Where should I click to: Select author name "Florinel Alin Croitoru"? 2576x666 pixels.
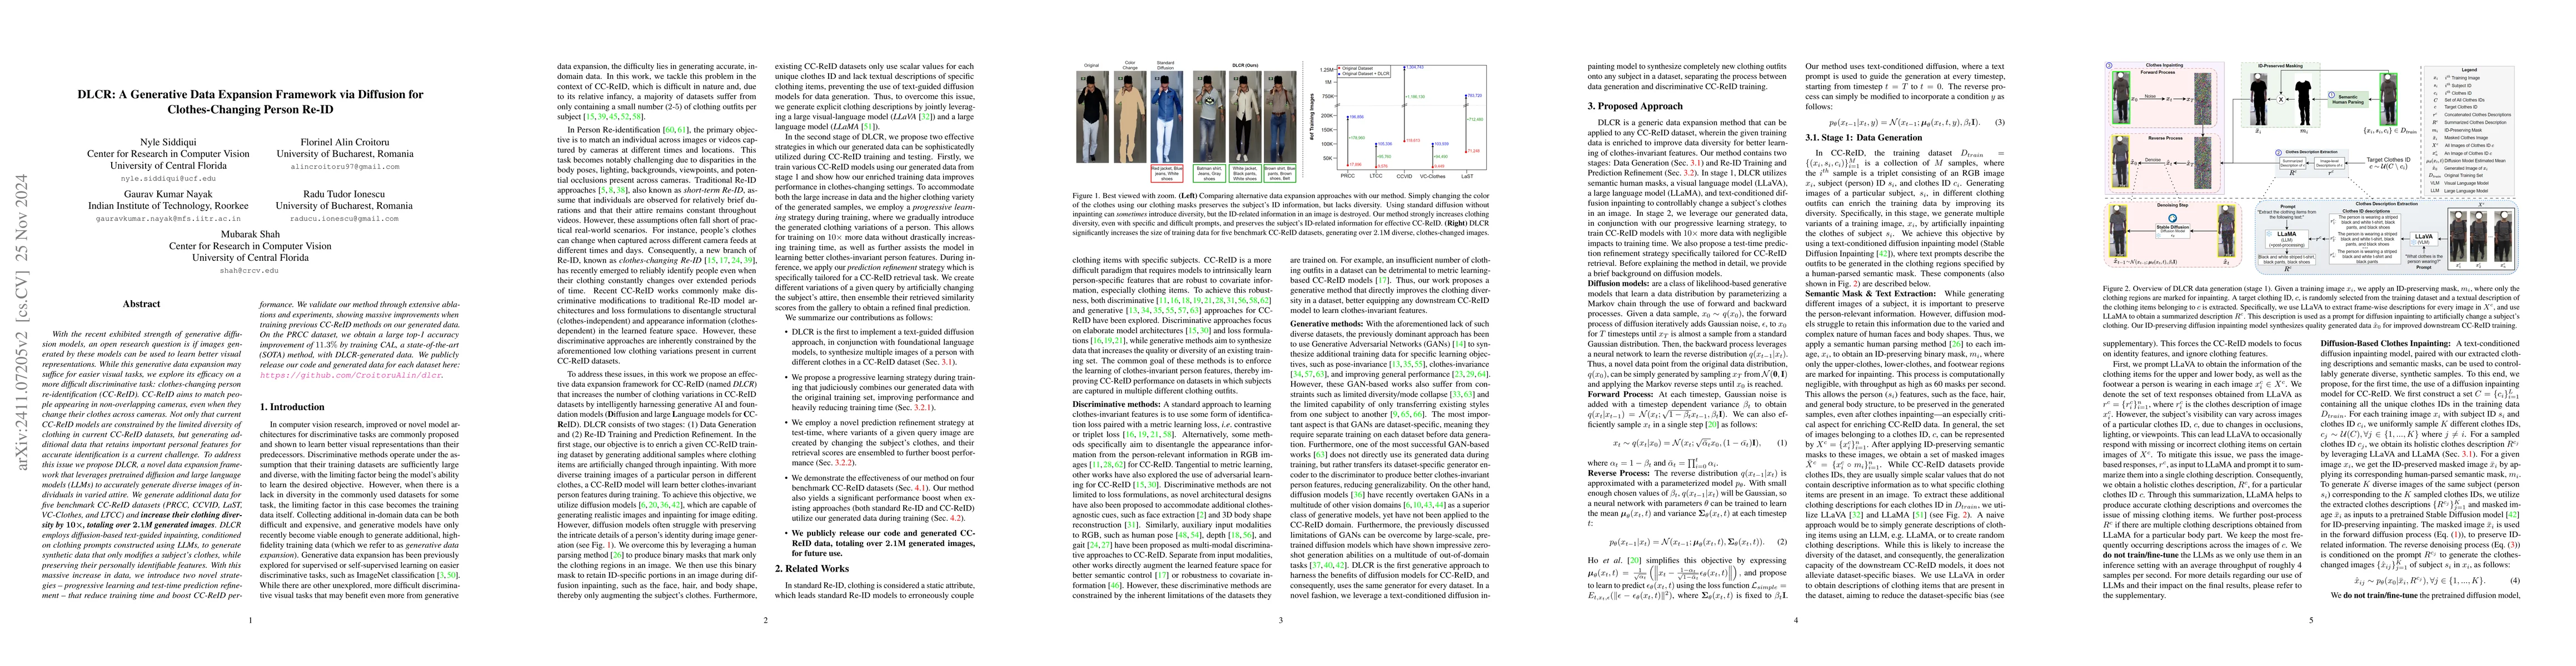pos(344,143)
